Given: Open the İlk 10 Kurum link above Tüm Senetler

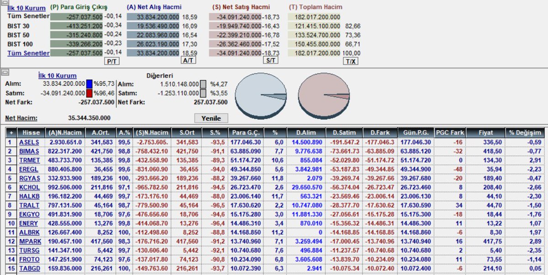Looking at the screenshot, I should tap(26, 8).
